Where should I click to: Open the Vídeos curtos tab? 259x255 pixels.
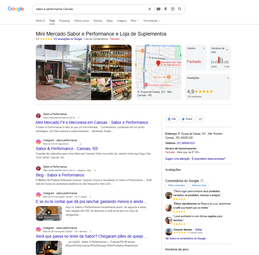click(81, 21)
